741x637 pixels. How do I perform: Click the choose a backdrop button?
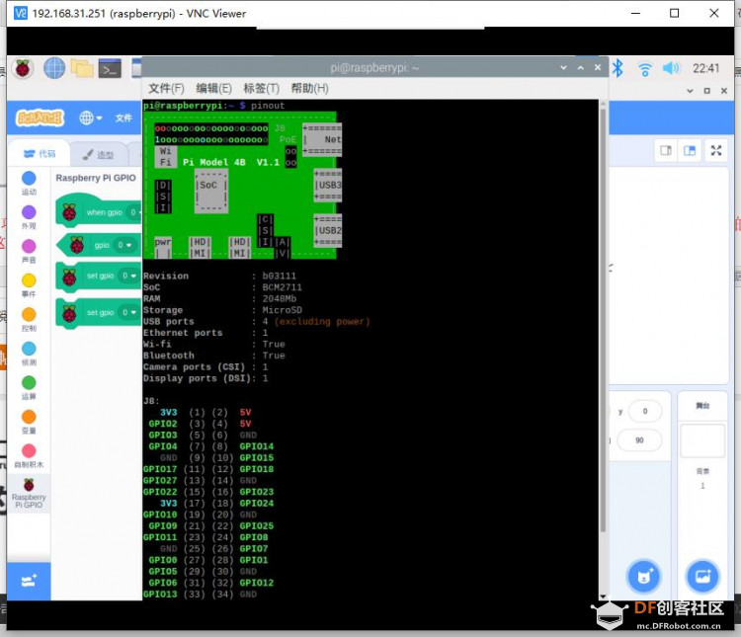pyautogui.click(x=702, y=576)
